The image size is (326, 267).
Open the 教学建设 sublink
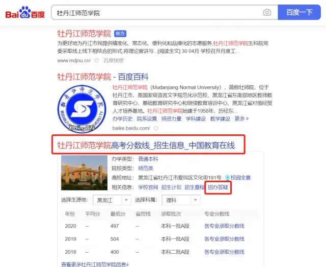(220, 118)
